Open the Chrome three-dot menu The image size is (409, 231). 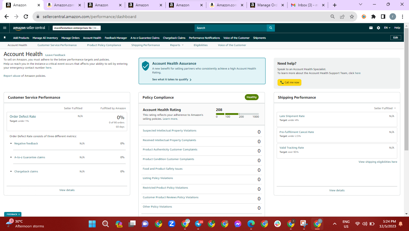[403, 17]
